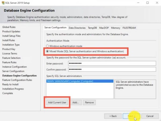Switch to the MaxDOP tab

pos(104,28)
